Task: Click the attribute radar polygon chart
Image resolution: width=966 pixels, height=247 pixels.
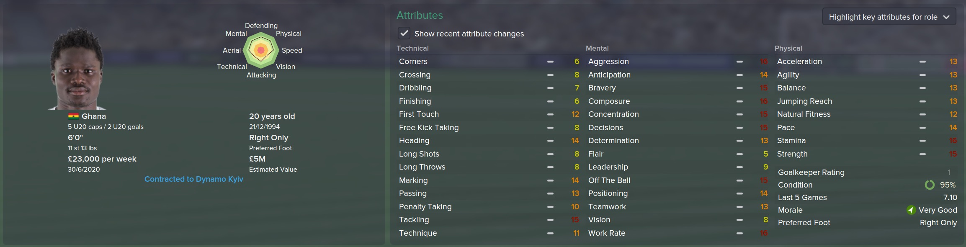Action: pyautogui.click(x=261, y=51)
